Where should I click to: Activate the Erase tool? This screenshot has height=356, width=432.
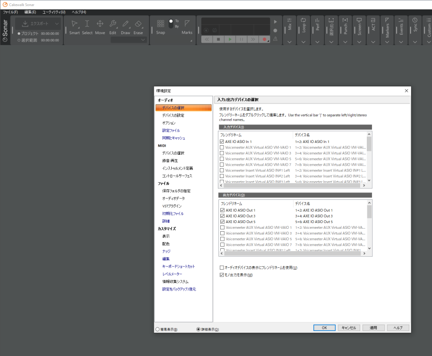138,27
